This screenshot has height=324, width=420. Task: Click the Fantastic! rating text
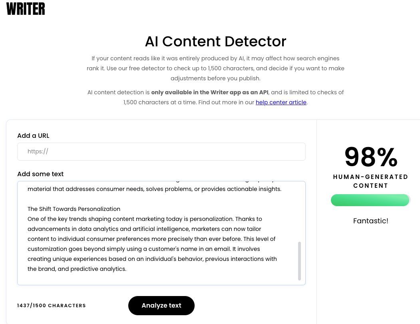370,221
